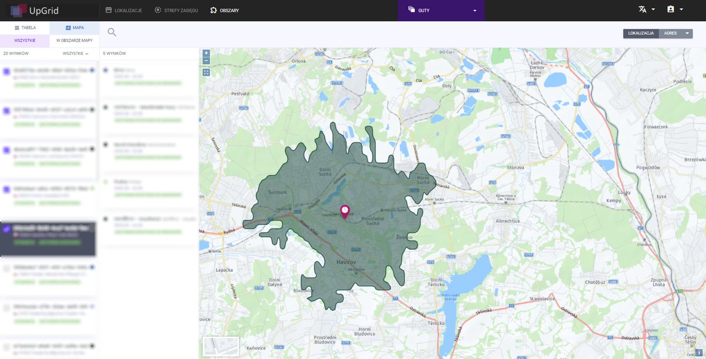706x359 pixels.
Task: Open dropdown arrow next to ADRES
Action: [687, 33]
